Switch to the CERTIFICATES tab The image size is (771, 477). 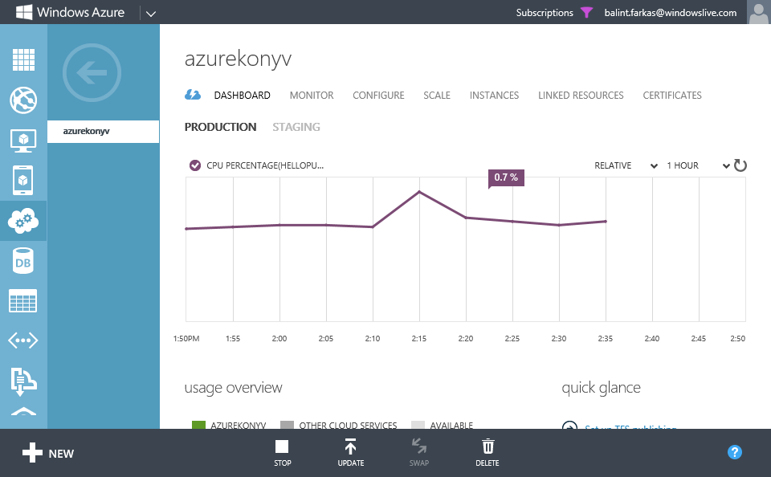point(672,96)
